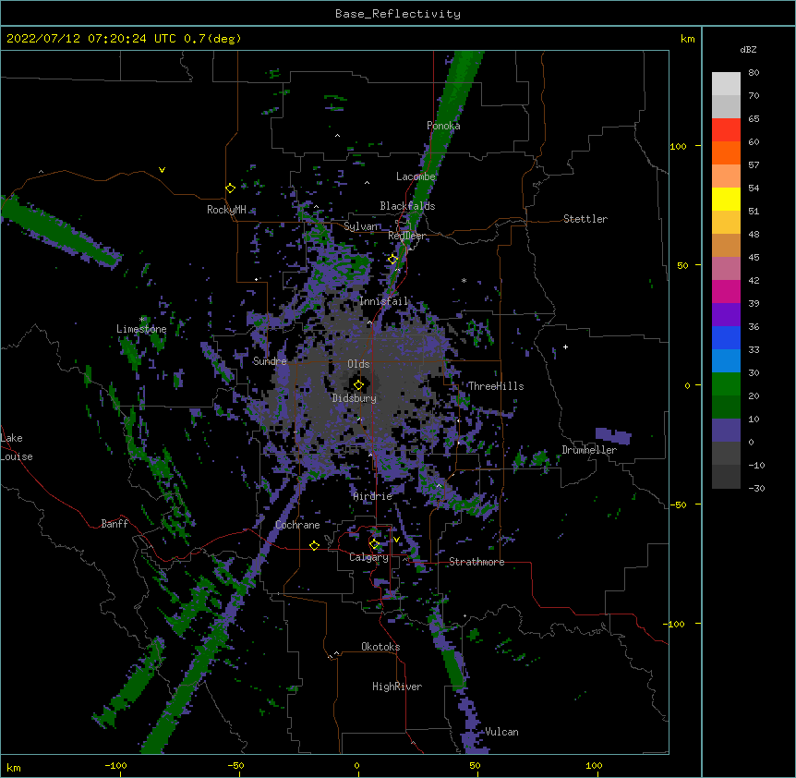Screen dimensions: 796x778
Task: Select the magenta 42–39 dBZ legend swatch
Action: click(x=726, y=291)
